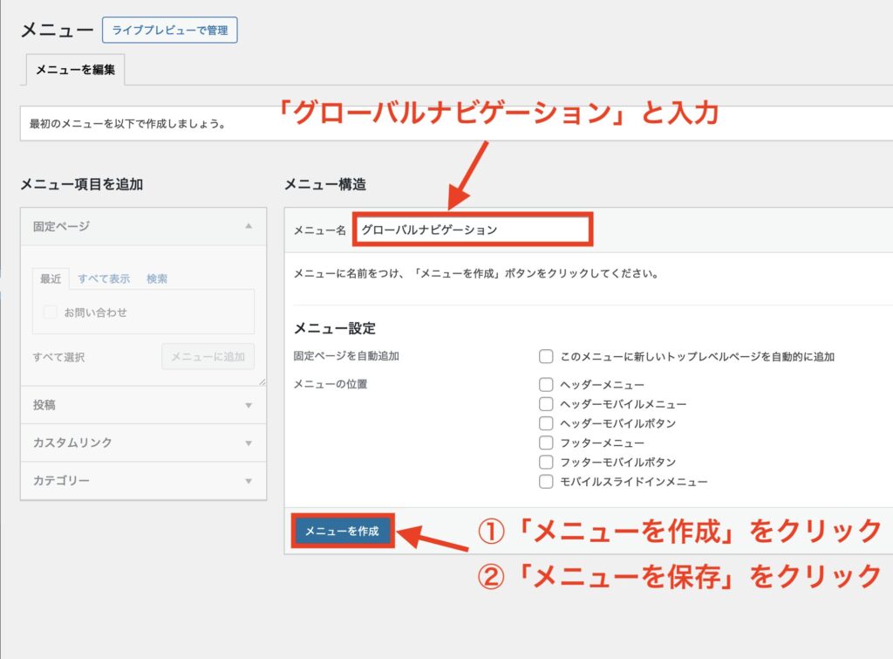Click the メニューに追加 button
893x659 pixels.
(x=208, y=357)
